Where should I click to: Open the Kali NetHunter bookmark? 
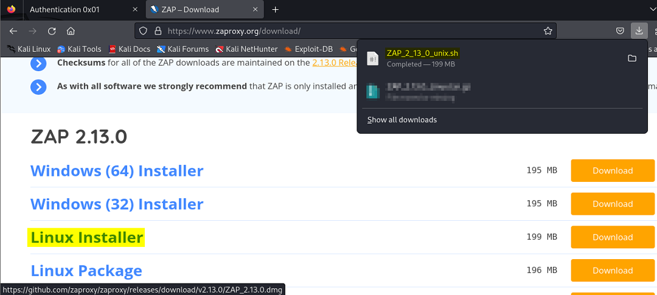[246, 49]
